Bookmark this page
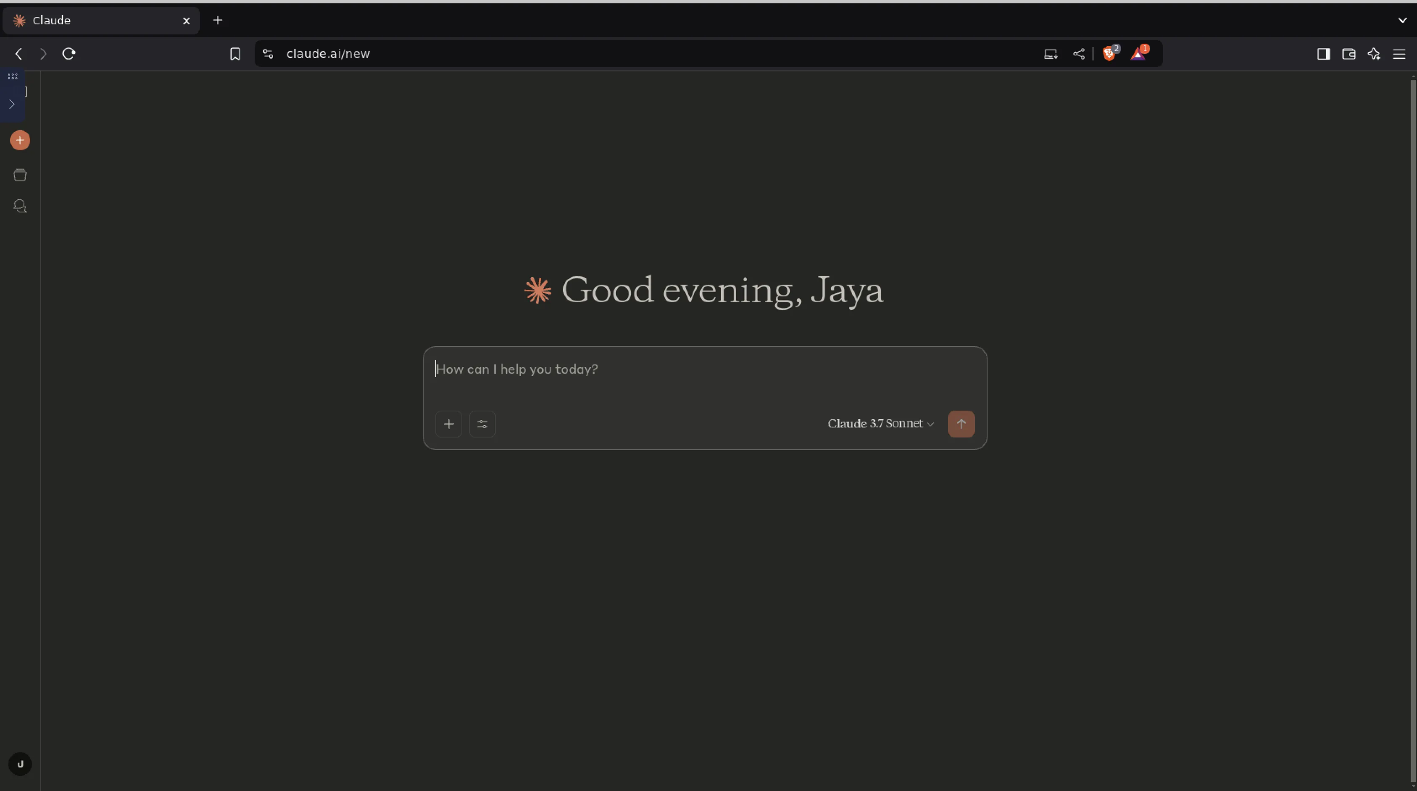Viewport: 1417px width, 791px height. tap(235, 54)
